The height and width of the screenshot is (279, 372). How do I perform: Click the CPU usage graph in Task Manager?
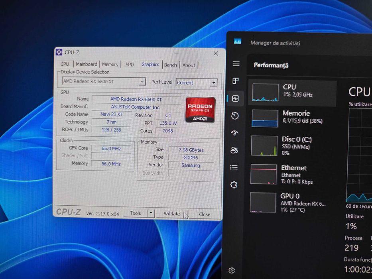(359, 155)
